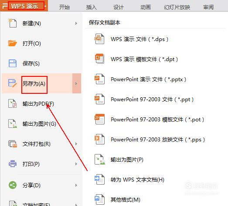The height and width of the screenshot is (206, 228).
Task: Switch to the 幻灯片放映 tab
Action: pyautogui.click(x=177, y=7)
